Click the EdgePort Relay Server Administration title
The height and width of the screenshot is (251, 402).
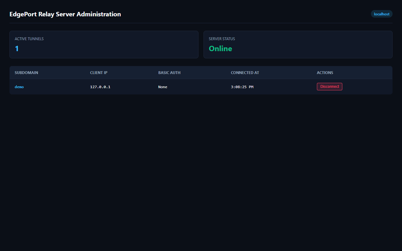(65, 14)
